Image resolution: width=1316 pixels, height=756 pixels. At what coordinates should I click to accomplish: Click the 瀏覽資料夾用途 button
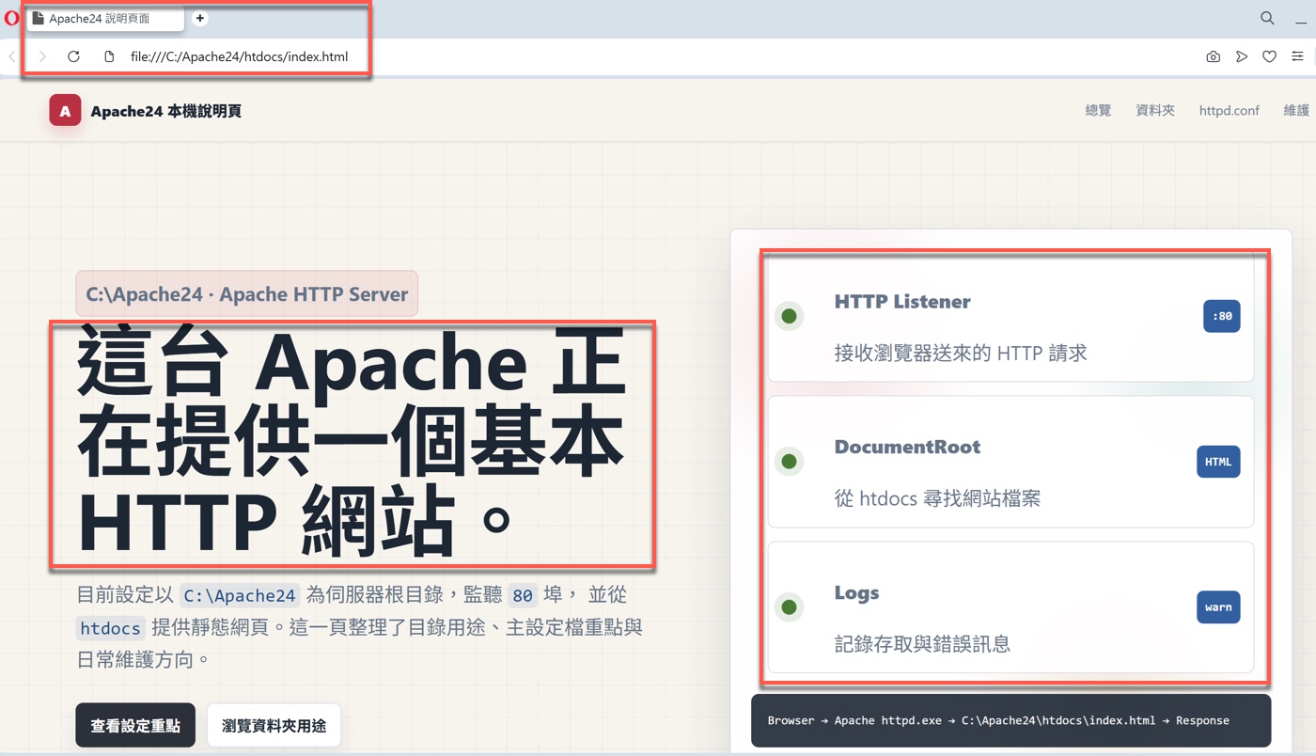[274, 725]
